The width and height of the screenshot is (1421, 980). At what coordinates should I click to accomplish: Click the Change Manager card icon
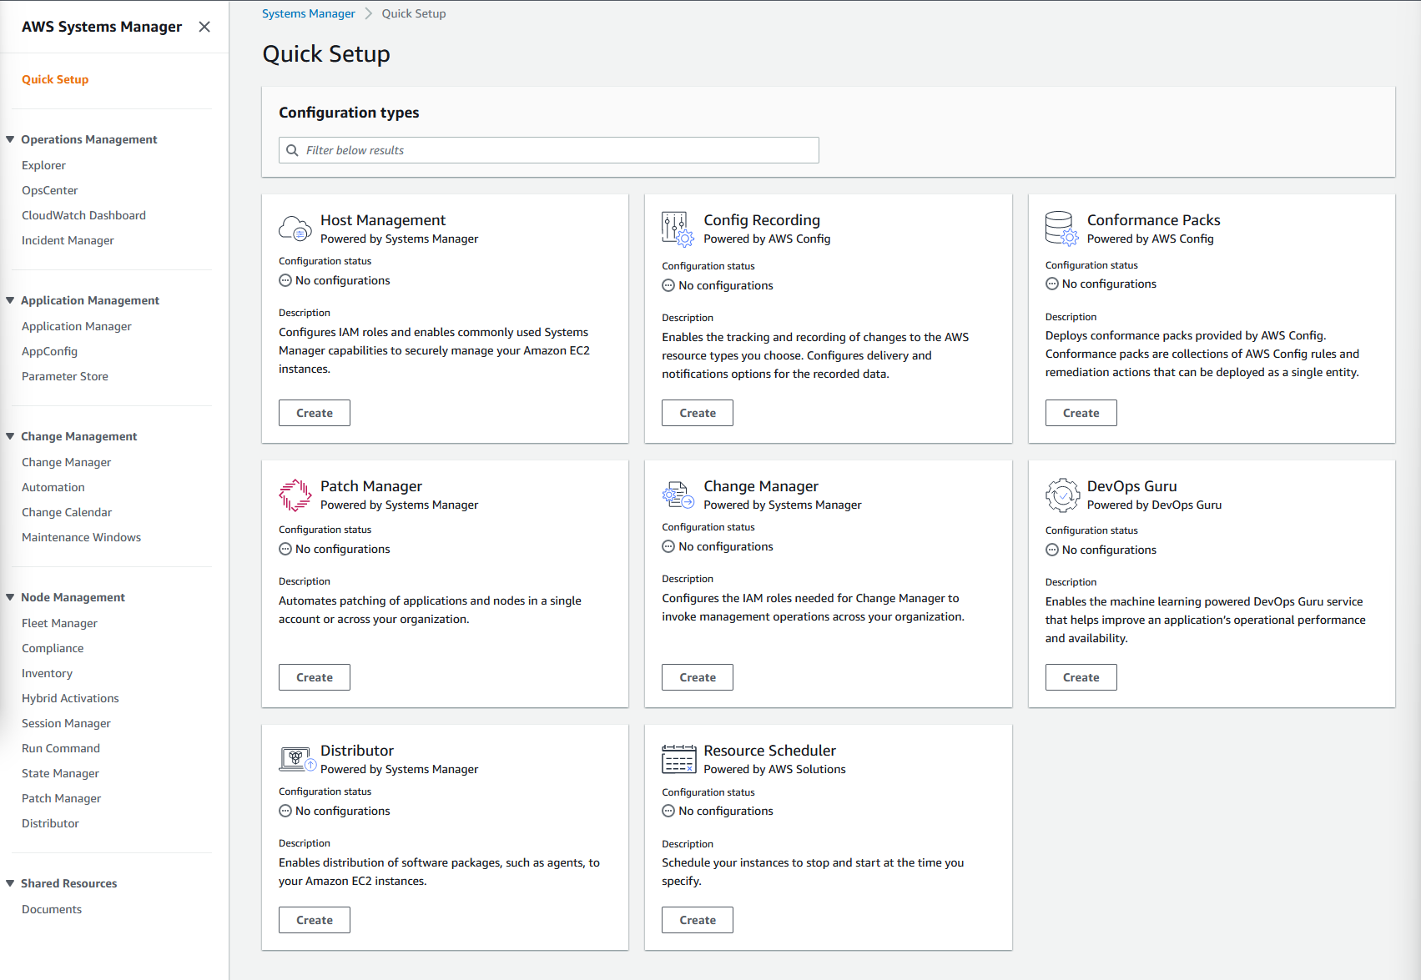coord(678,495)
